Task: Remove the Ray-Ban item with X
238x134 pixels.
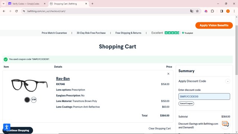Action: (168, 74)
